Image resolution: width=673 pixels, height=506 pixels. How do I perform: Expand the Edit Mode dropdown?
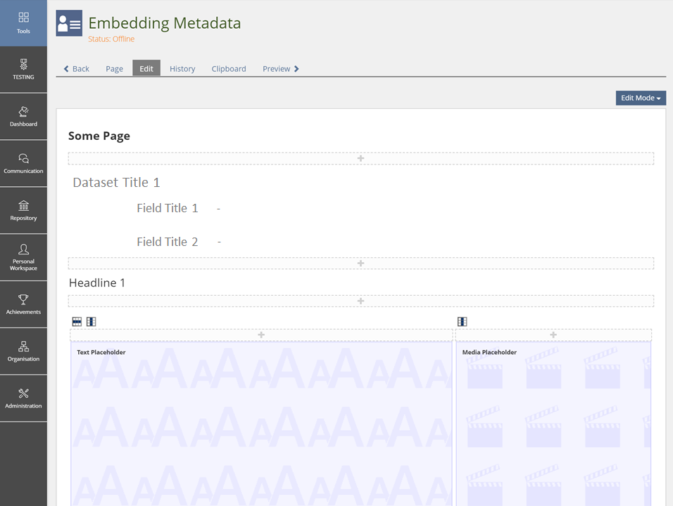641,98
